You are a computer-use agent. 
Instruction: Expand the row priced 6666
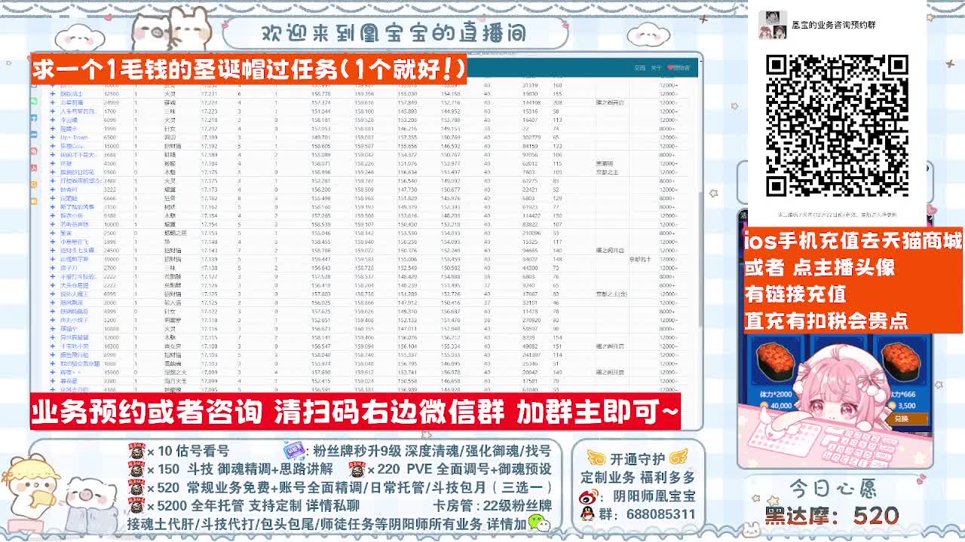[53, 199]
